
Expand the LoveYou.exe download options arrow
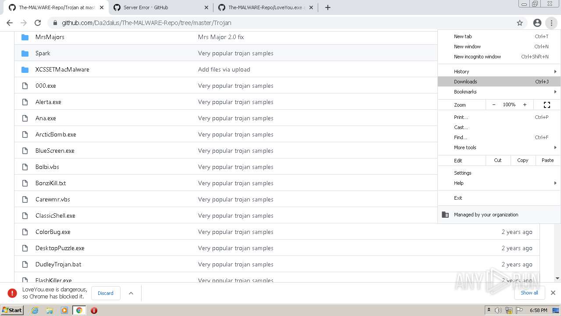pos(131,293)
